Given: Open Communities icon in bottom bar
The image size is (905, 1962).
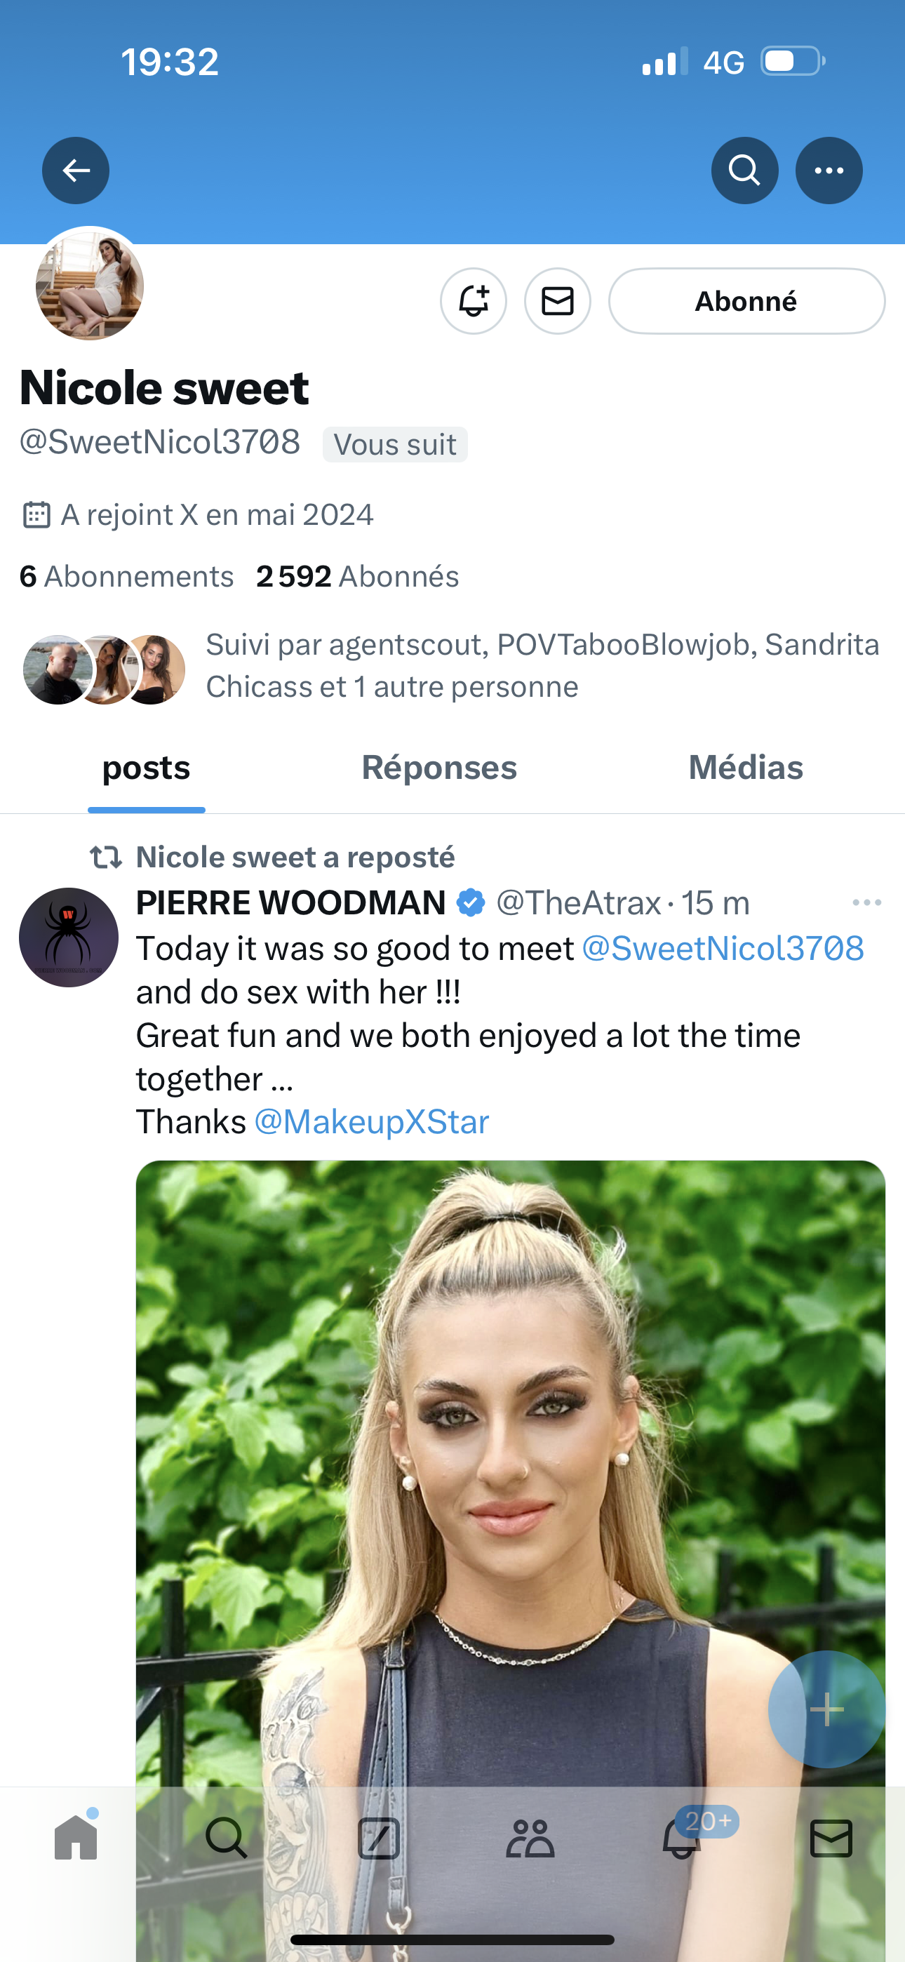Looking at the screenshot, I should 530,1838.
